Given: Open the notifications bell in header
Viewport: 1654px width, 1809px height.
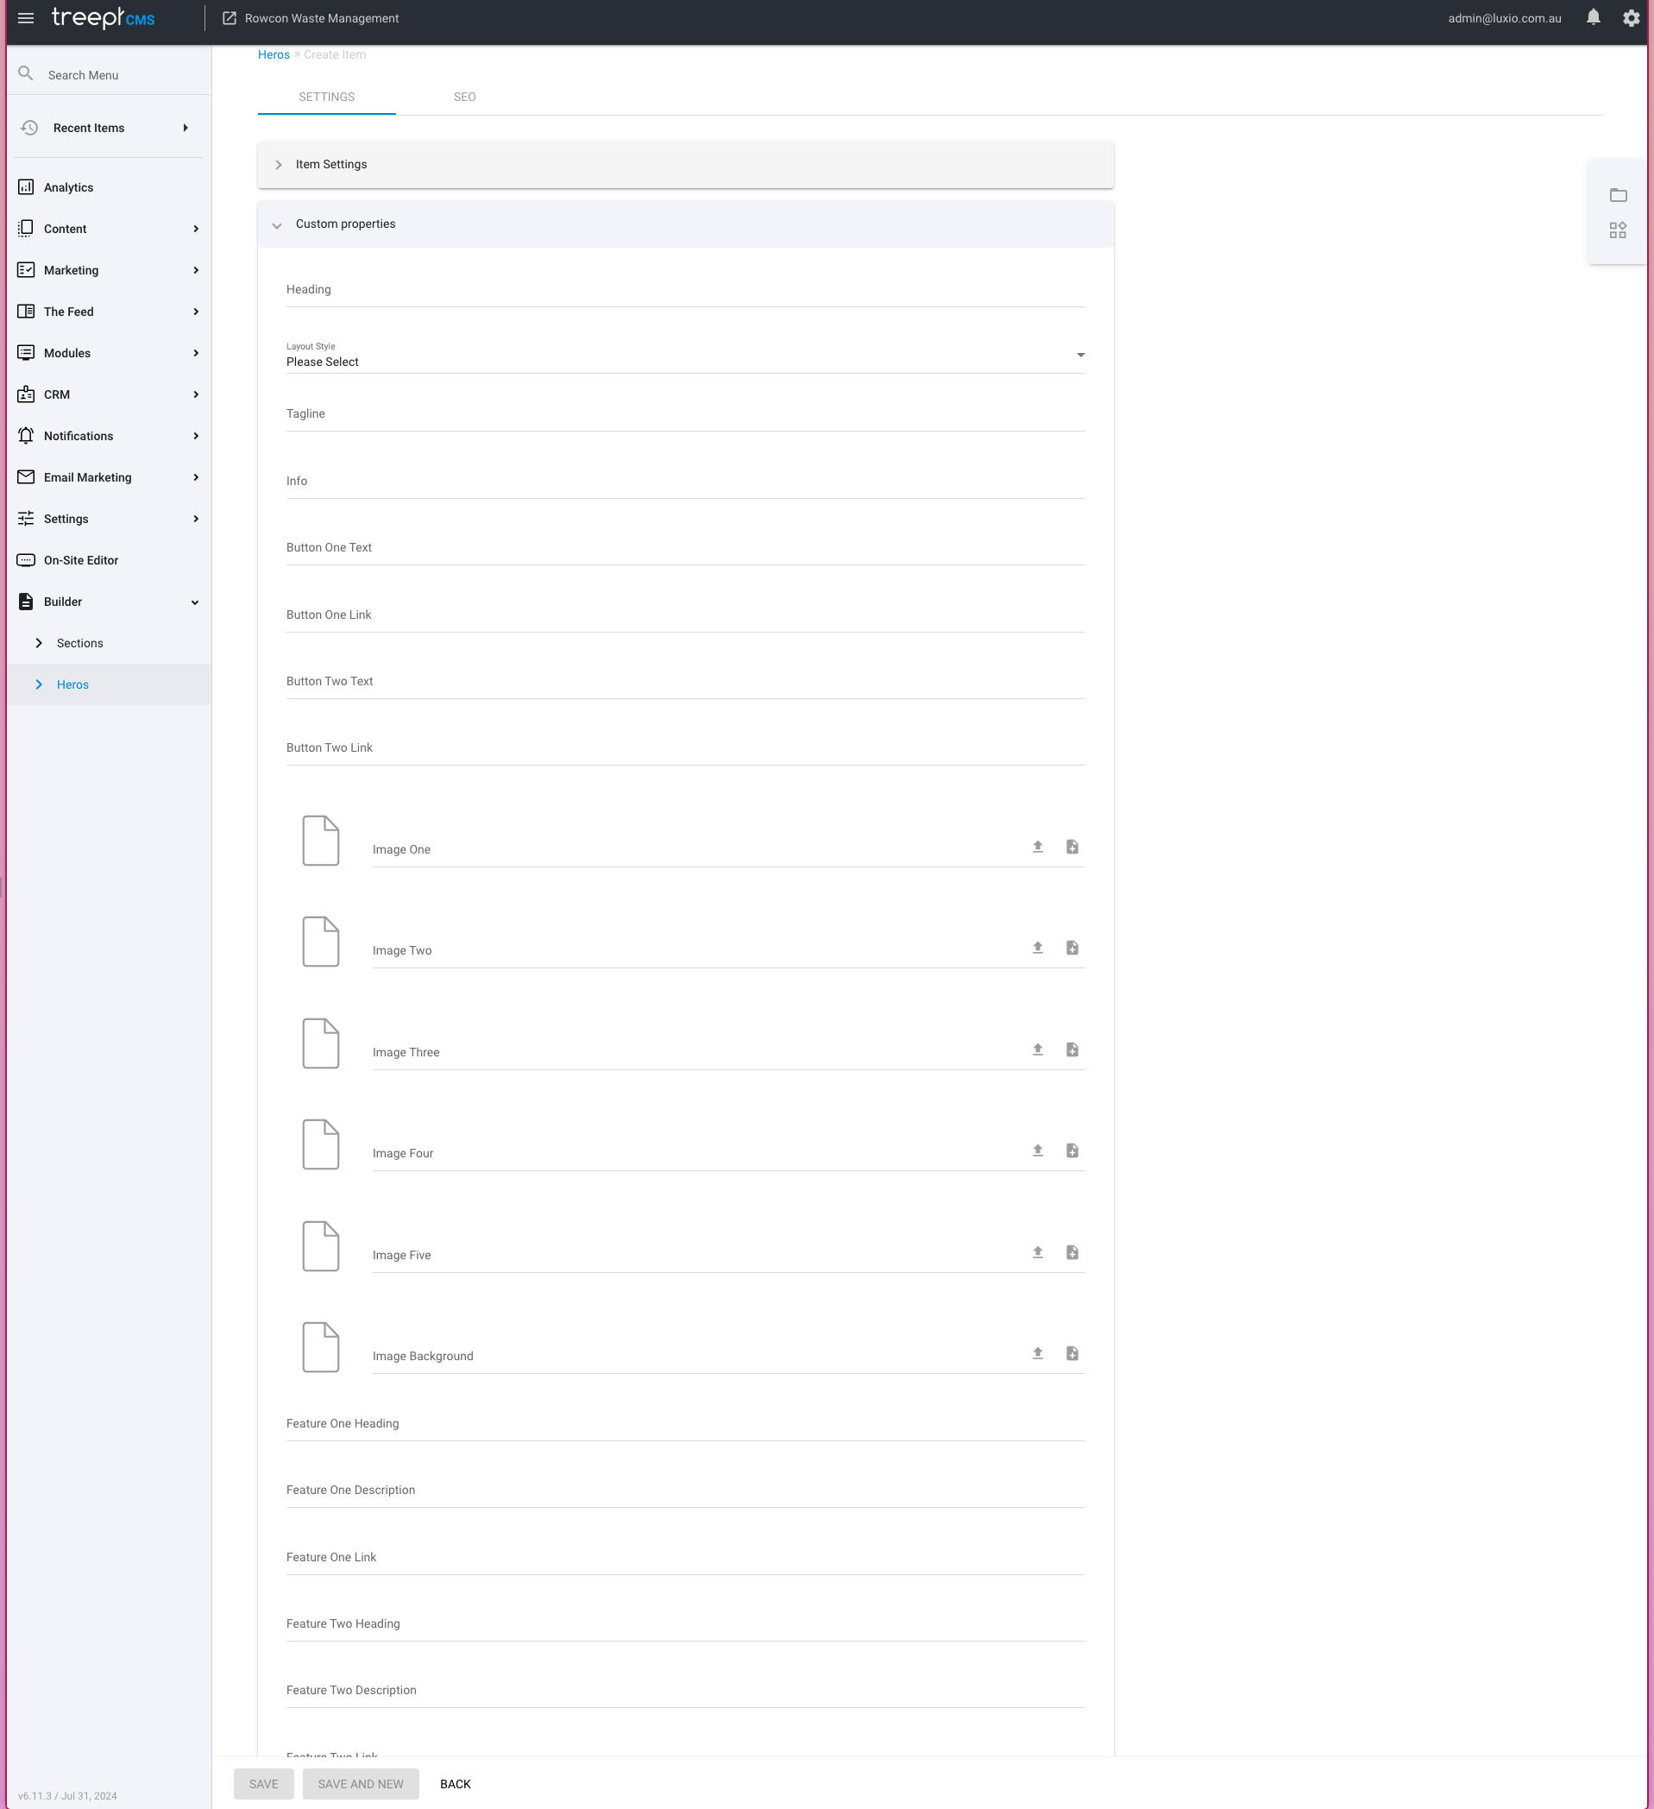Looking at the screenshot, I should click(1593, 18).
